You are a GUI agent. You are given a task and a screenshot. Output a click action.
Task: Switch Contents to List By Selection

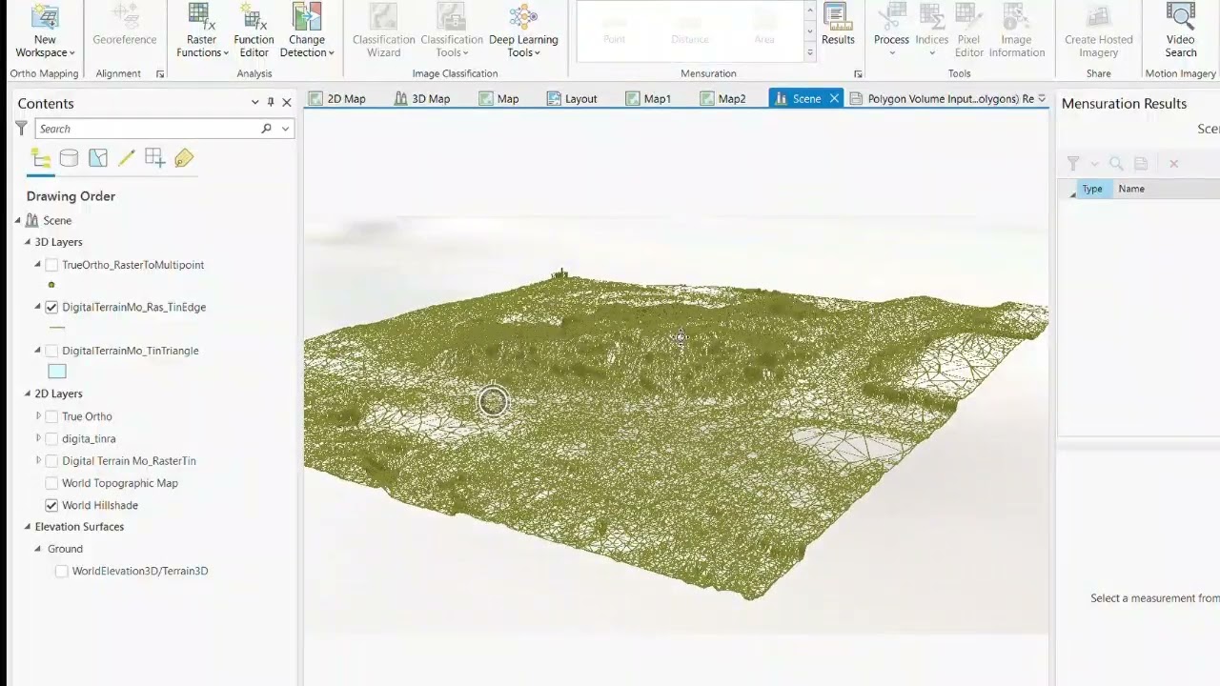(97, 159)
